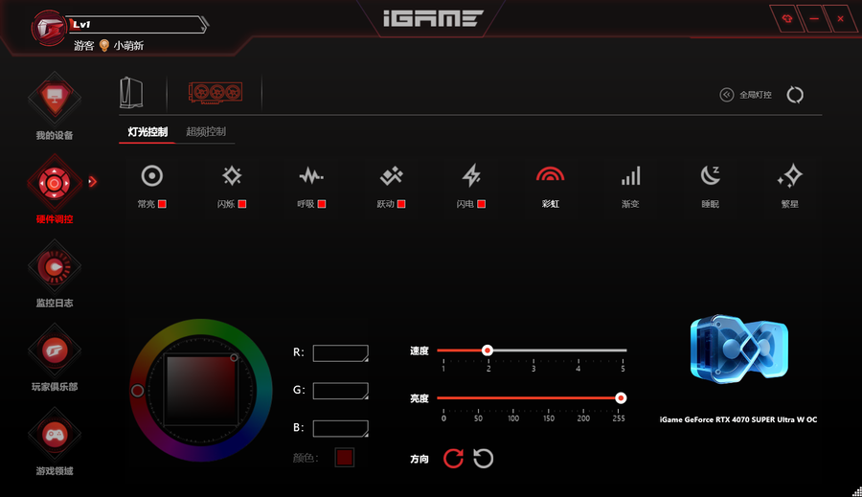Select the PC case device icon
This screenshot has width=862, height=497.
coord(131,93)
